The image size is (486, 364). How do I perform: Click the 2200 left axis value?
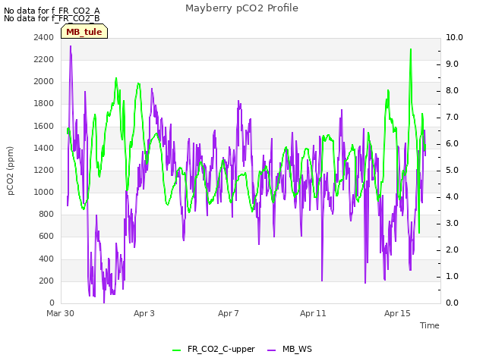[x=44, y=59]
